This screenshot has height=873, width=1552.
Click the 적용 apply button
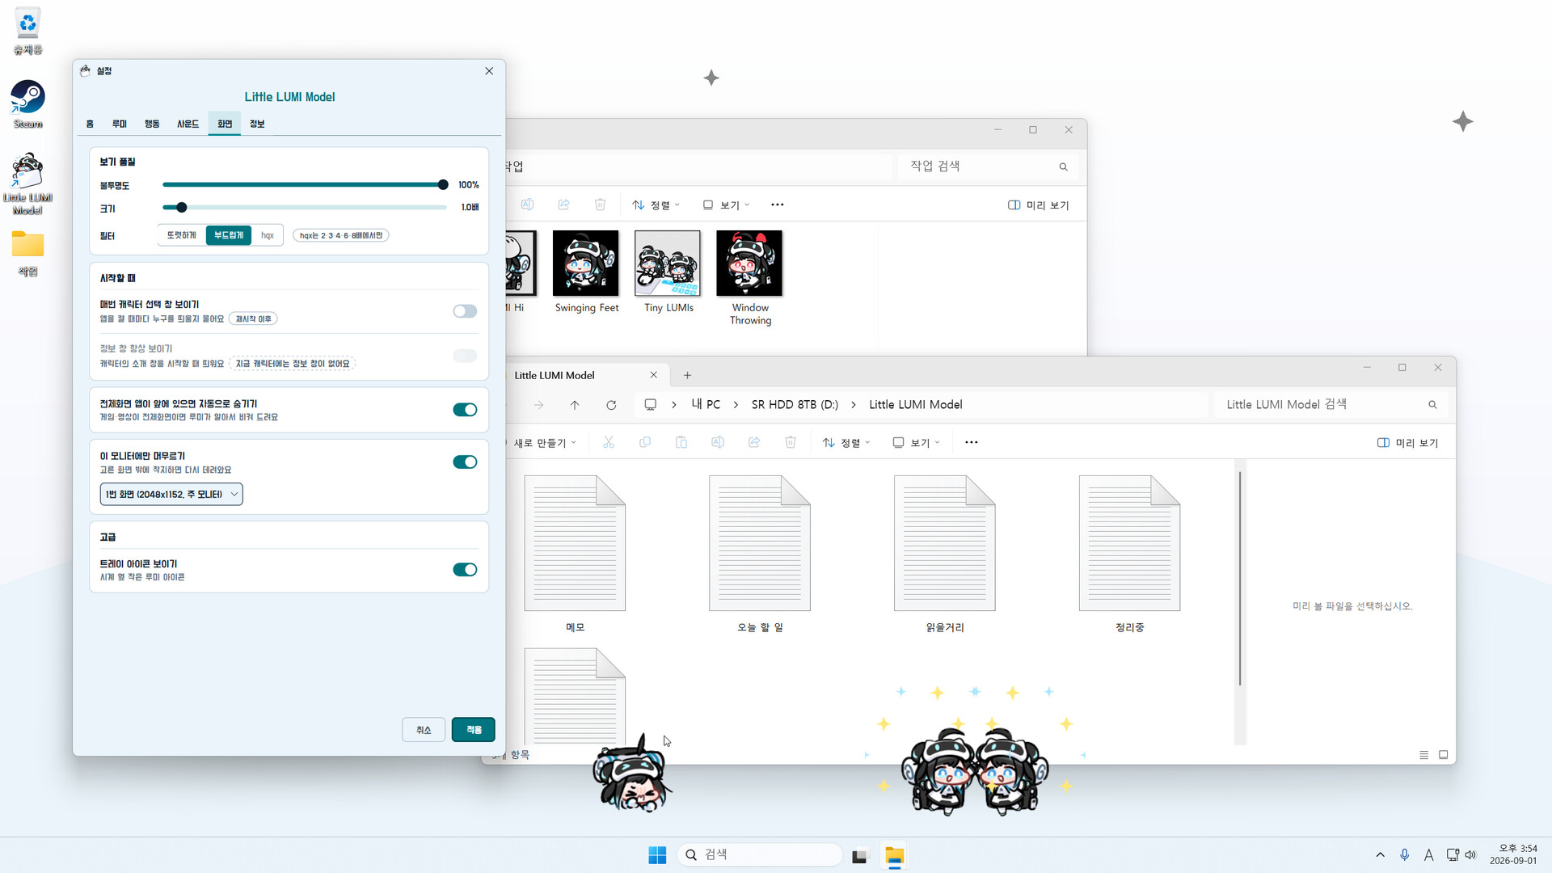pos(474,730)
